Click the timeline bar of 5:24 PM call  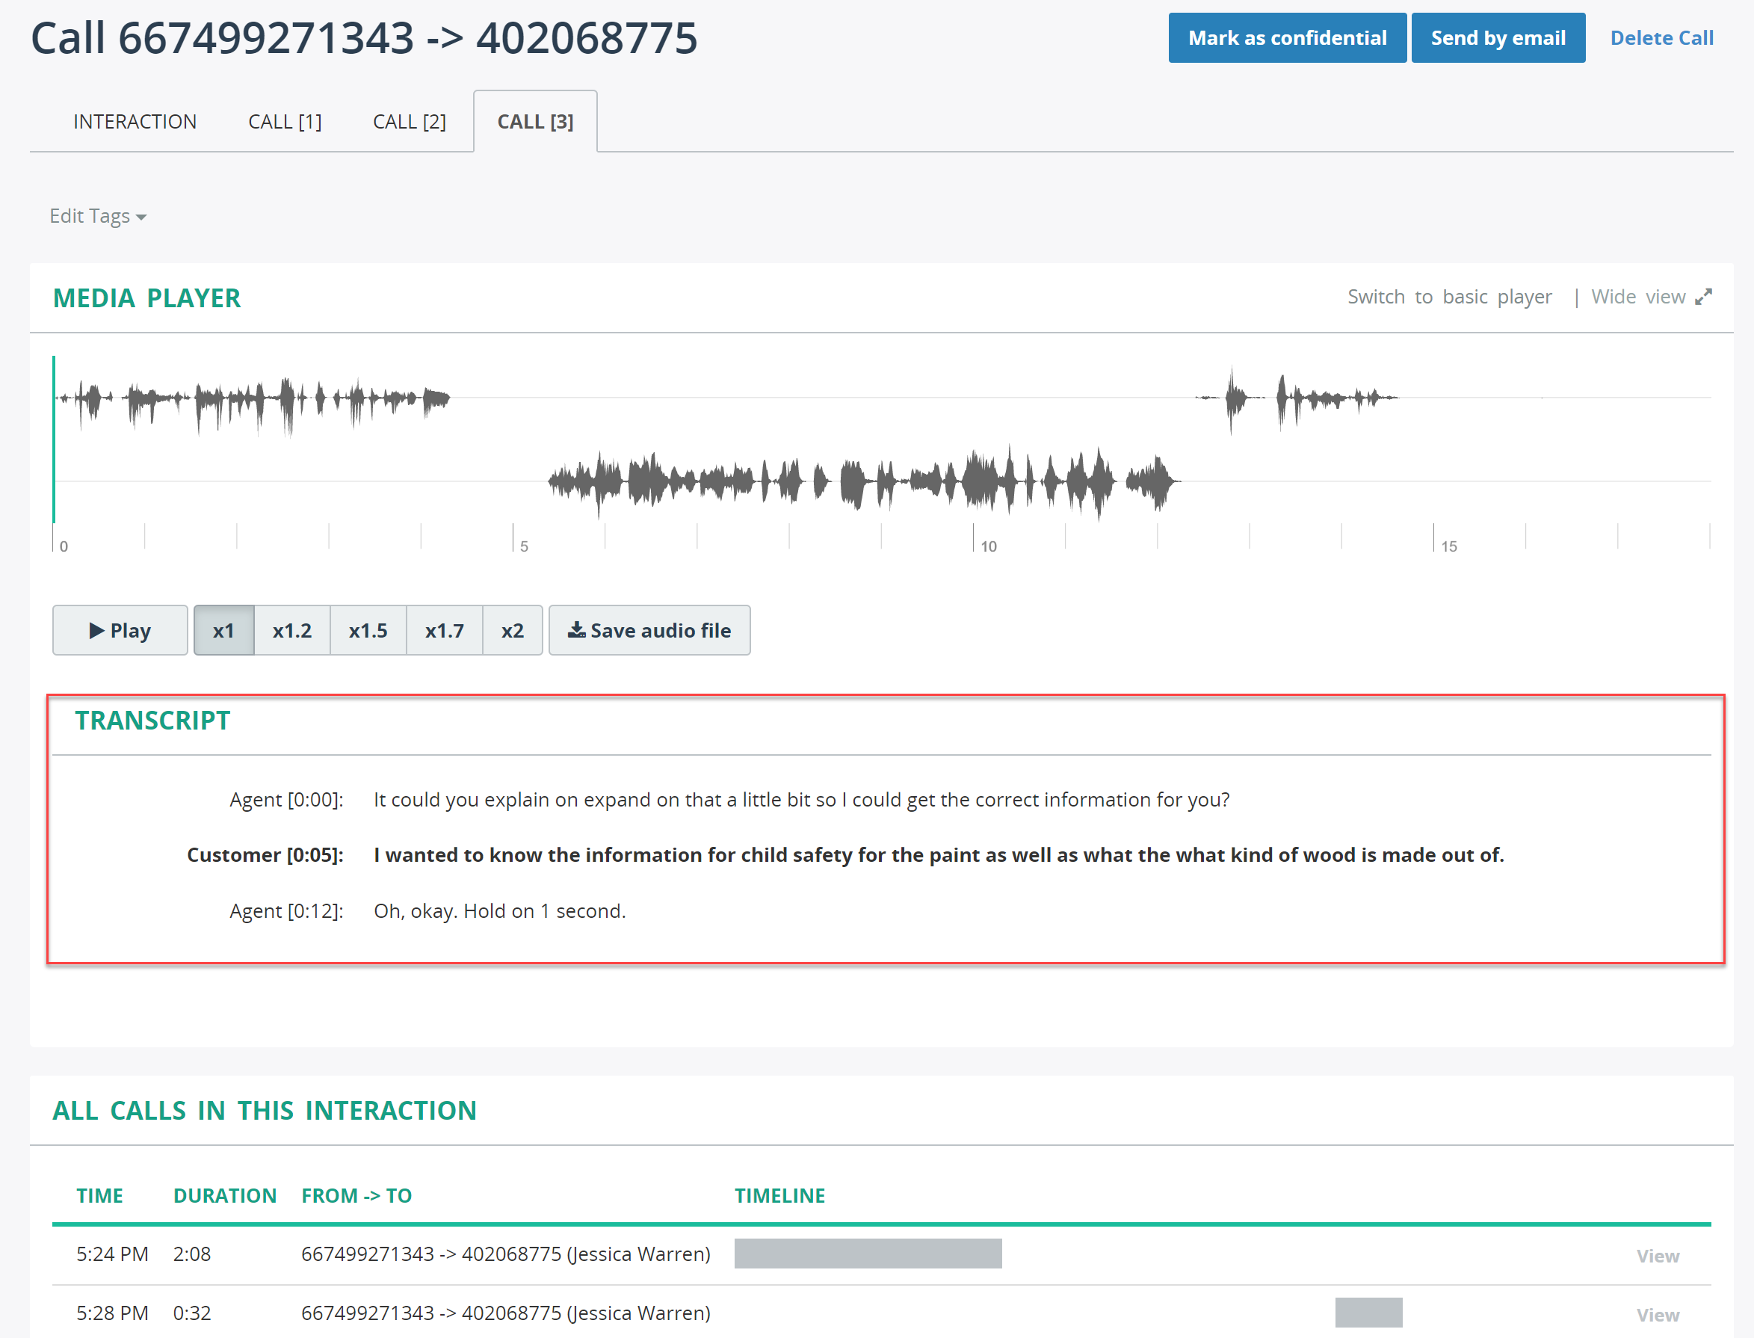(x=868, y=1254)
